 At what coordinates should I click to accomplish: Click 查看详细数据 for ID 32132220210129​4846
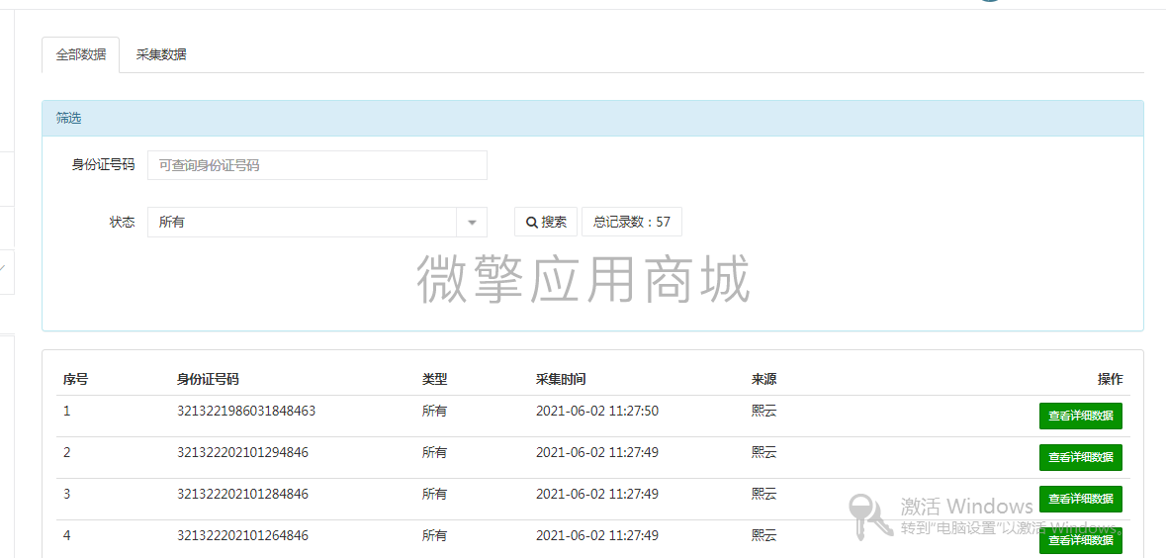pyautogui.click(x=1081, y=457)
